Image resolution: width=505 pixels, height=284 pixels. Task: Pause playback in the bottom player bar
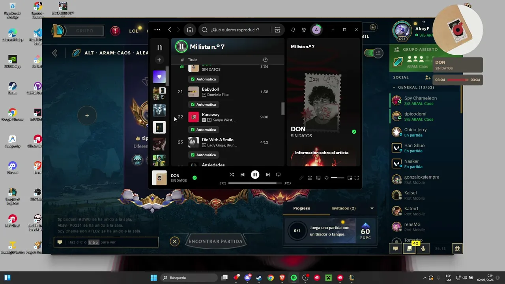pos(255,175)
